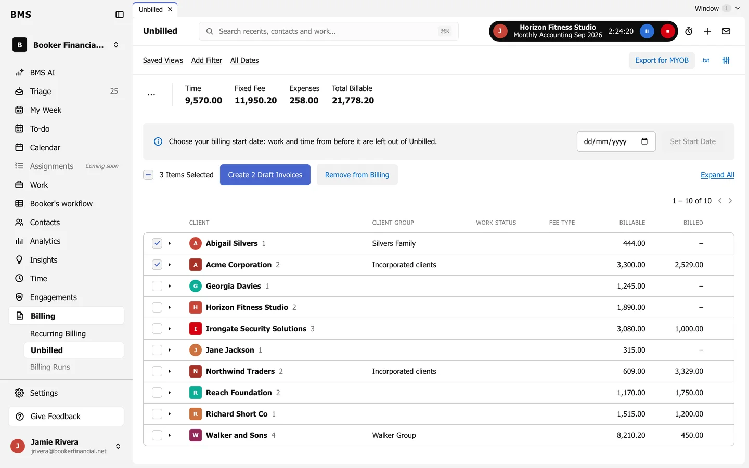Uncheck the Acme Corporation row checkbox
This screenshot has height=468, width=749.
coord(157,265)
